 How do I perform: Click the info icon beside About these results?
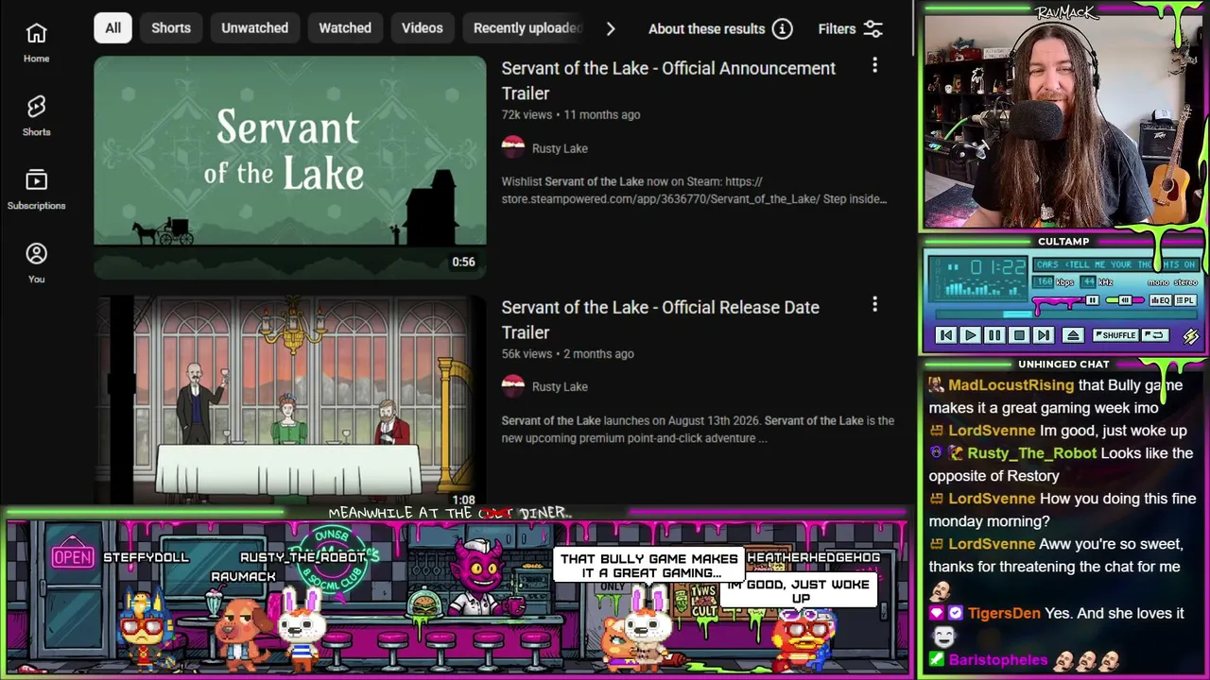tap(782, 28)
